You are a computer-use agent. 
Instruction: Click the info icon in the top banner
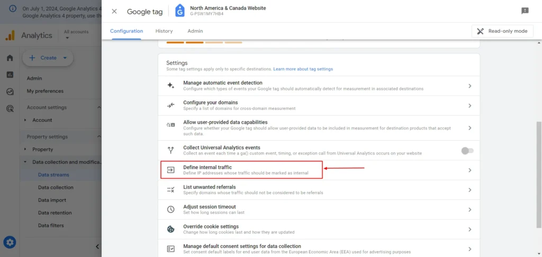pos(13,8)
